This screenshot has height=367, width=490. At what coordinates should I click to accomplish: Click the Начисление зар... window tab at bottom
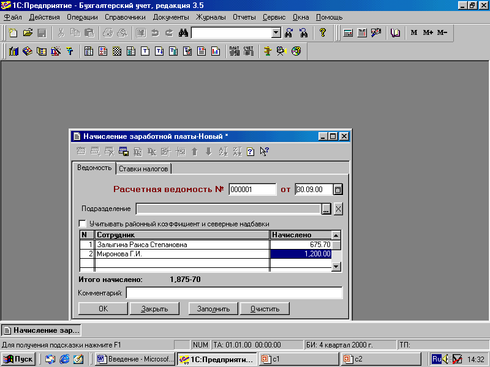(41, 330)
